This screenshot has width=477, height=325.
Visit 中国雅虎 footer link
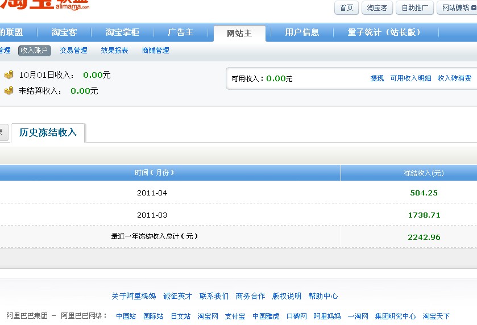pos(266,316)
